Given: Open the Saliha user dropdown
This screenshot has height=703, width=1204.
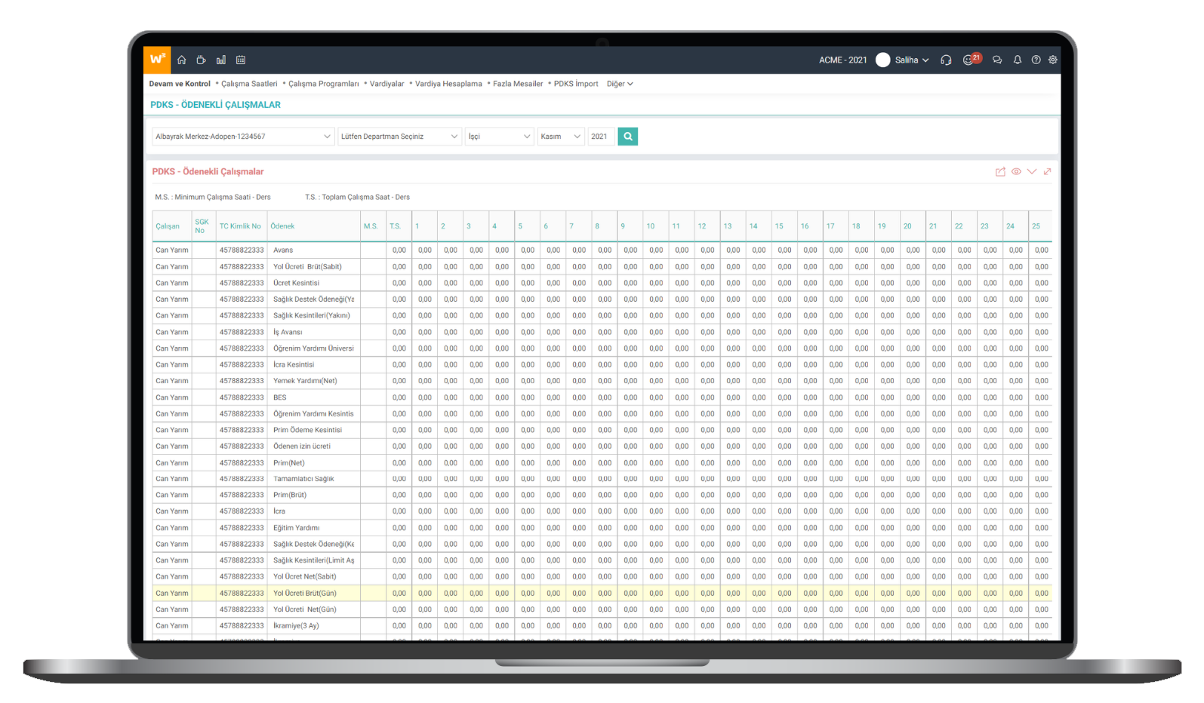Looking at the screenshot, I should pyautogui.click(x=912, y=60).
